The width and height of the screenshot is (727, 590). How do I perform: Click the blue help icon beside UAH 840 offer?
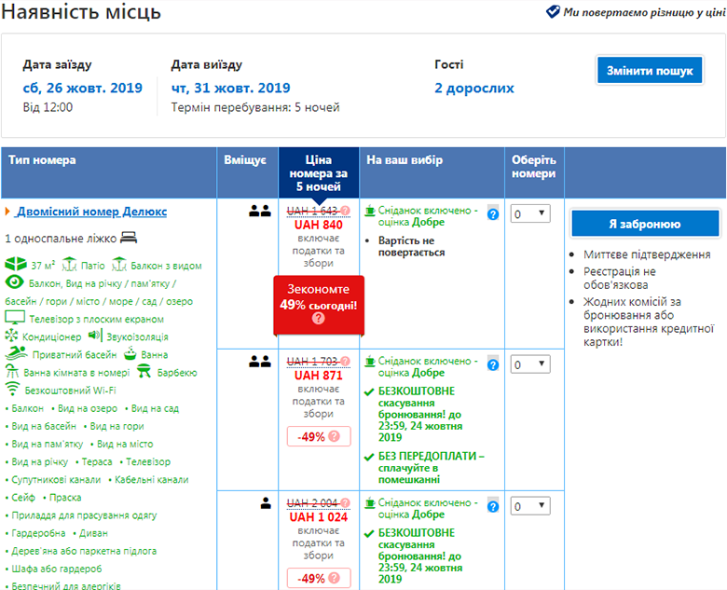pyautogui.click(x=493, y=214)
